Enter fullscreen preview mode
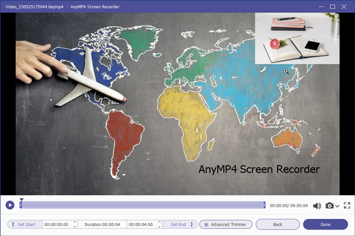This screenshot has height=236, width=355. point(347,205)
